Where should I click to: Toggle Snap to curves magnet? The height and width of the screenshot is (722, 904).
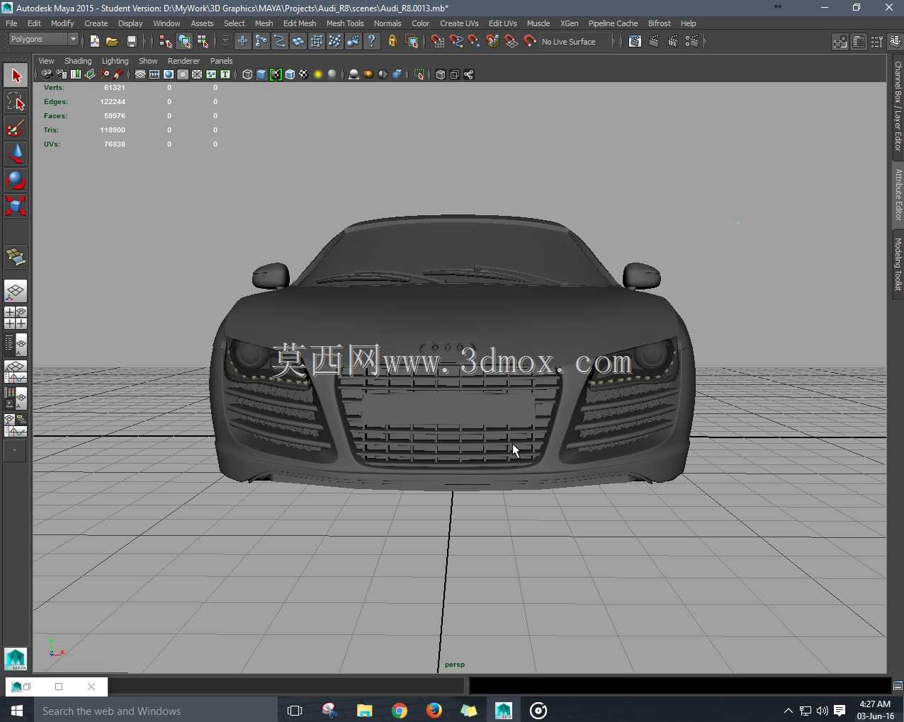click(x=456, y=42)
